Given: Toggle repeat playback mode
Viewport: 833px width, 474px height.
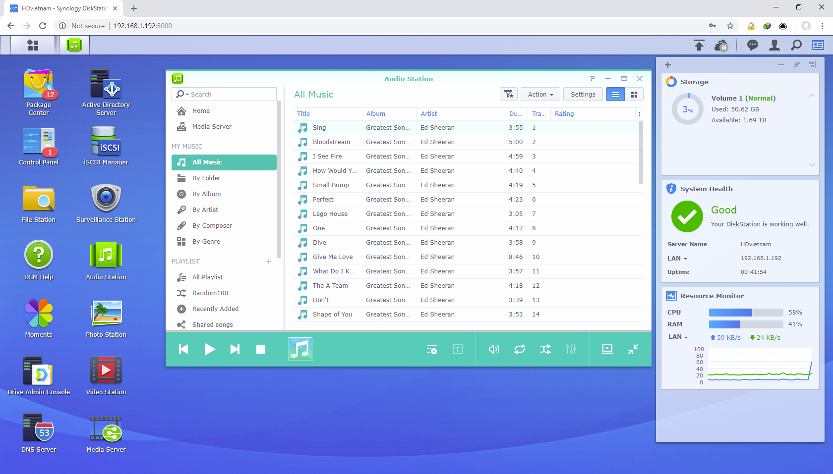Looking at the screenshot, I should [x=520, y=349].
